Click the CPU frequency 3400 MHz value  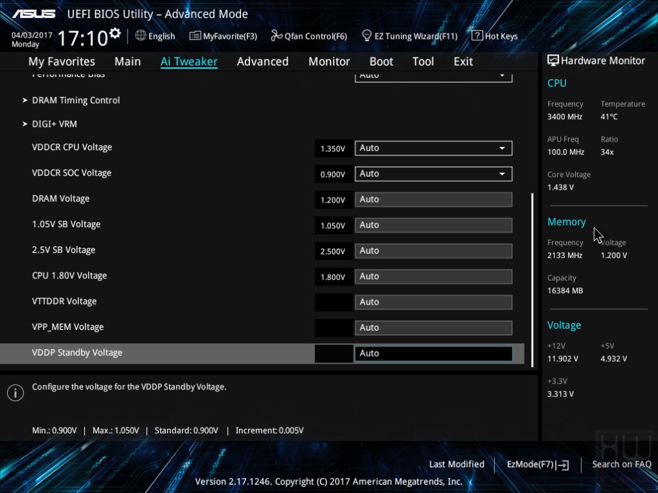(565, 117)
